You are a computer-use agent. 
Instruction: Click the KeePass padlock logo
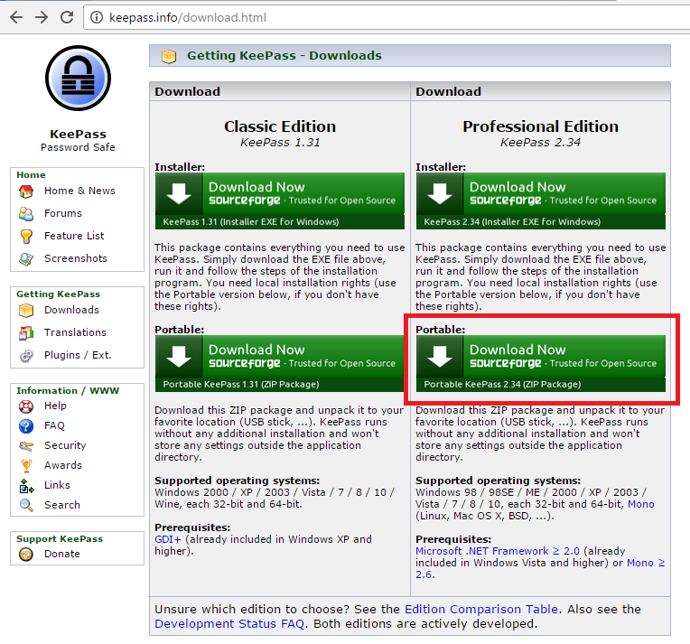78,78
